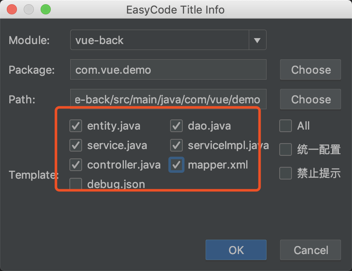This screenshot has height=271, width=352.
Task: Toggle the service.java checkbox
Action: pos(76,145)
